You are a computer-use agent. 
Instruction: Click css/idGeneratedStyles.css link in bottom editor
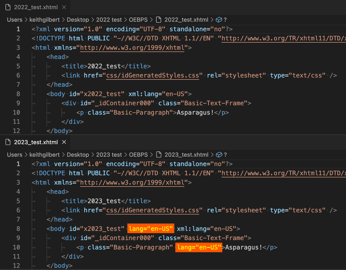153,210
